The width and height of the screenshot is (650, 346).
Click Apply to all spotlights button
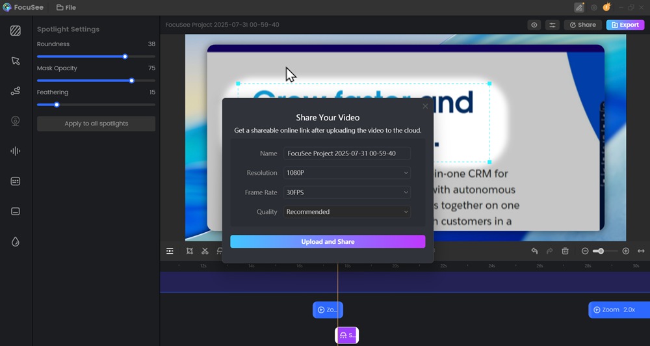pyautogui.click(x=96, y=124)
